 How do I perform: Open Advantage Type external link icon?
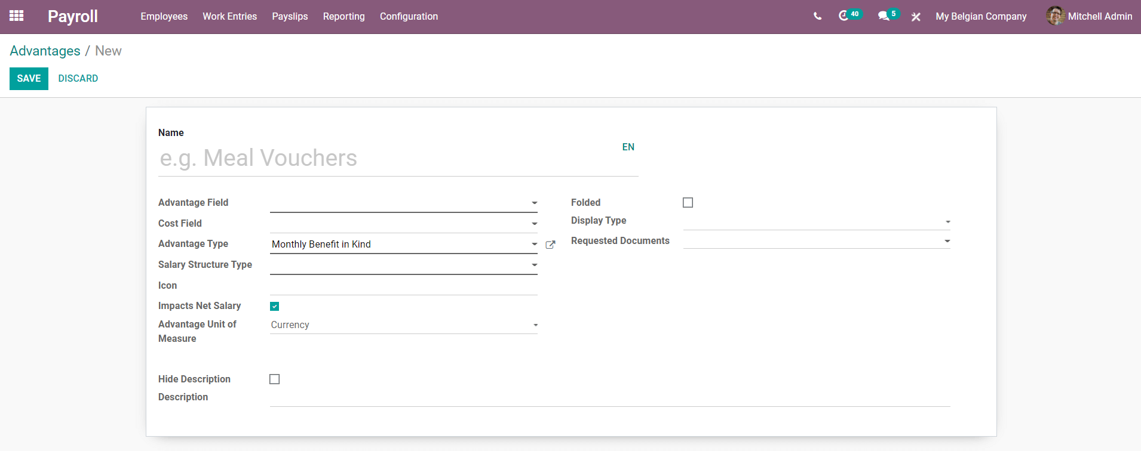tap(551, 245)
